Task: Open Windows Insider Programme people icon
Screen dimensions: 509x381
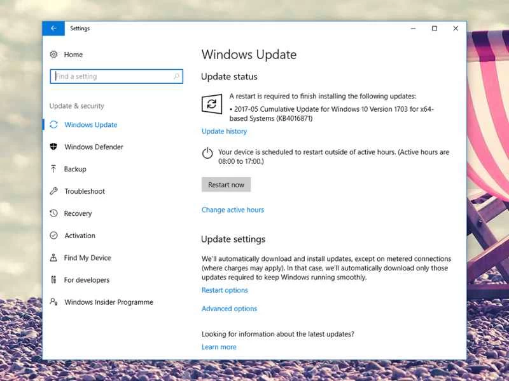Action: click(55, 302)
